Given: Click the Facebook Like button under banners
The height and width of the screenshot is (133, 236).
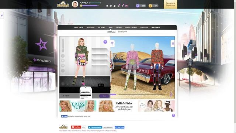Looking at the screenshot, I should click(64, 116).
